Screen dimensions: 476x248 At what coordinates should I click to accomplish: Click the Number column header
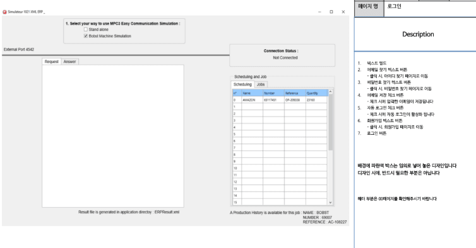click(273, 93)
